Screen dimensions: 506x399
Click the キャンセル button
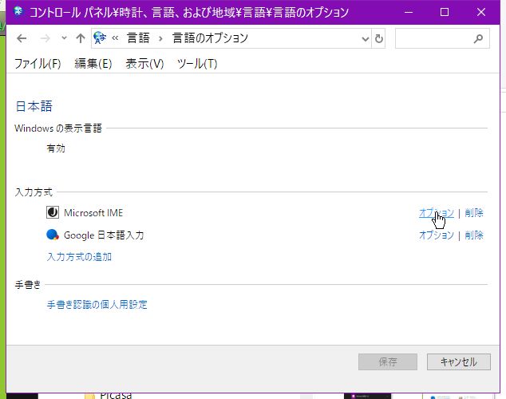click(x=459, y=362)
